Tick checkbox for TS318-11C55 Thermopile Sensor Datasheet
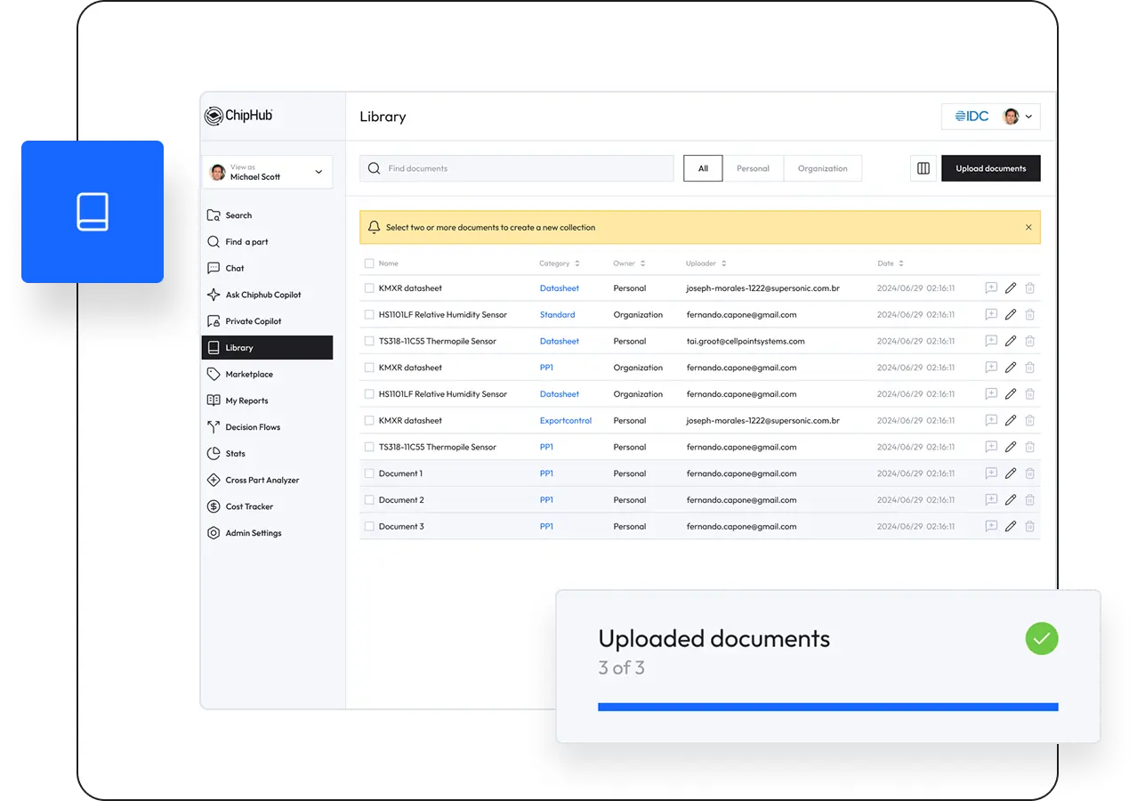 point(369,341)
